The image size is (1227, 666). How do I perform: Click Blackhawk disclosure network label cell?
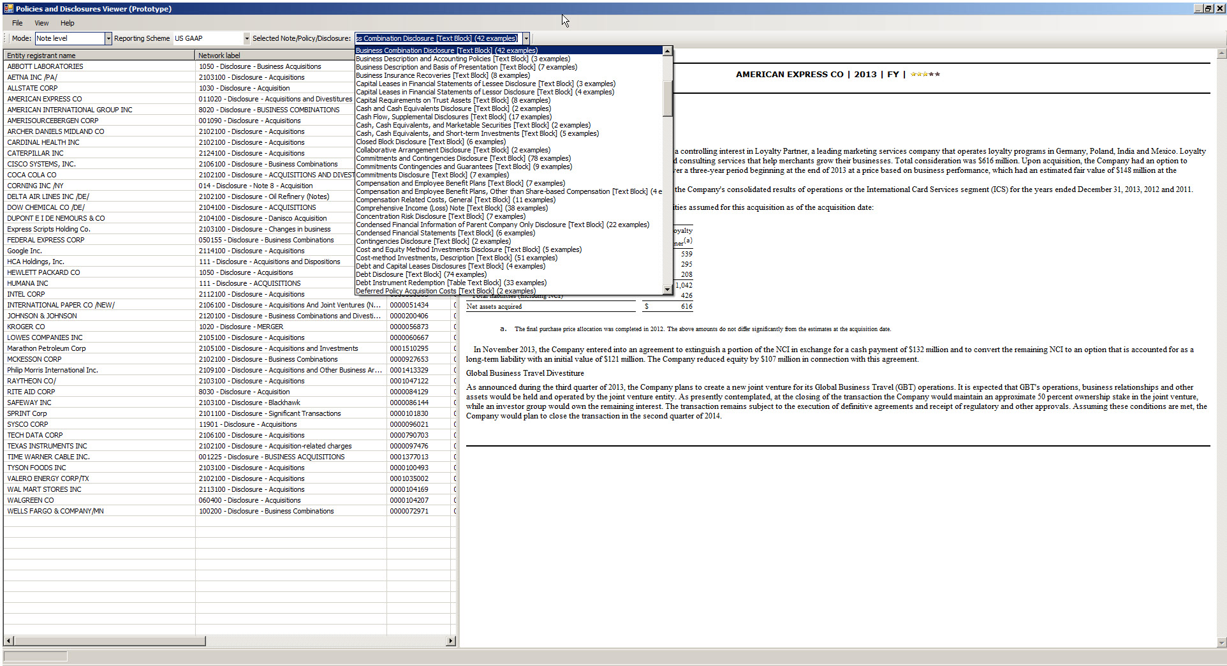click(291, 403)
